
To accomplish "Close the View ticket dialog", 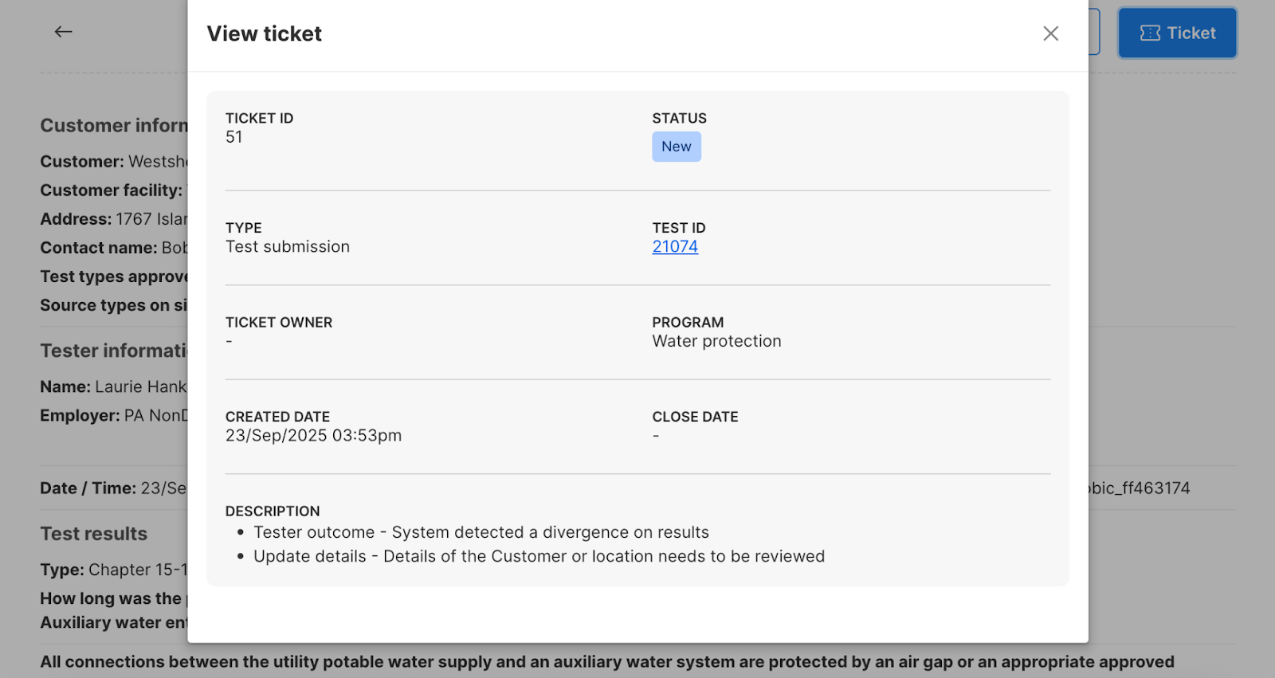I will point(1050,33).
